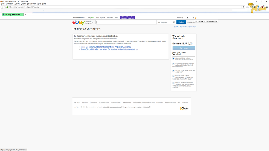Click the 'Zur Kasse' button
This screenshot has height=151, width=269.
pyautogui.click(x=184, y=48)
